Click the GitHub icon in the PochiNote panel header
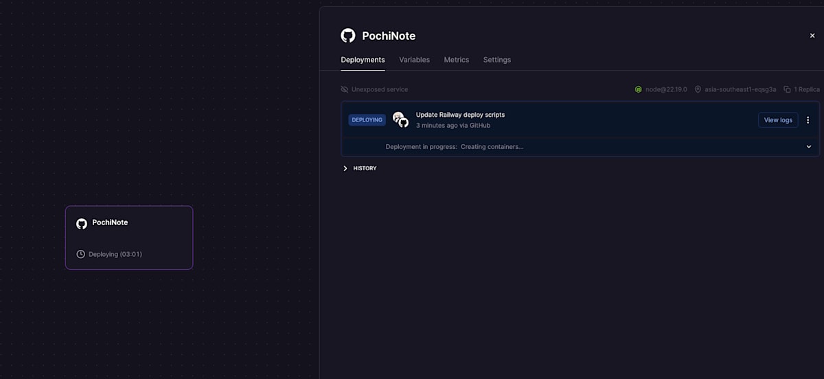The width and height of the screenshot is (824, 379). (348, 36)
